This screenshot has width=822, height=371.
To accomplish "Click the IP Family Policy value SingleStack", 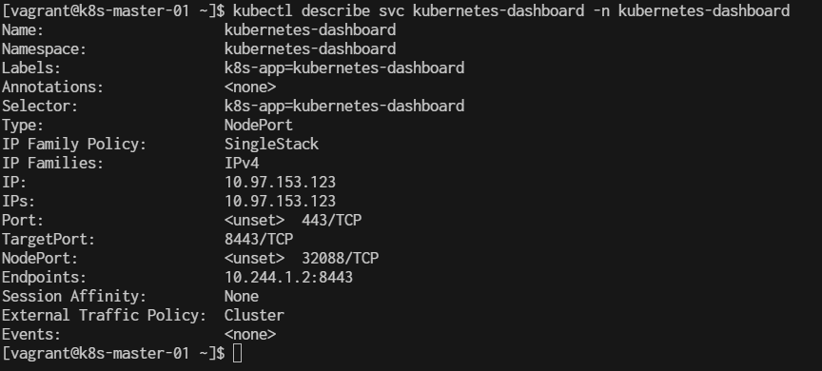I will 271,144.
